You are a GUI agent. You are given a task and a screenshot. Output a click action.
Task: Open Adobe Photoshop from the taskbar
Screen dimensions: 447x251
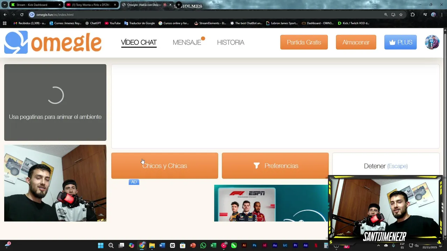pos(254,245)
